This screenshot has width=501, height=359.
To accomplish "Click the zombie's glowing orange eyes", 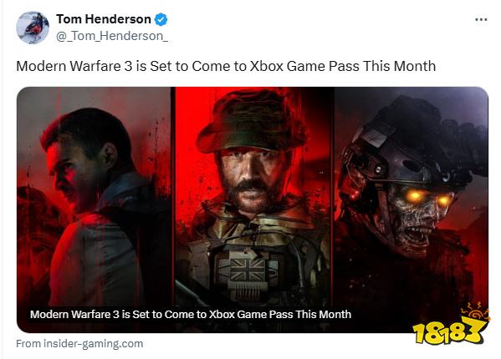I will pyautogui.click(x=428, y=198).
